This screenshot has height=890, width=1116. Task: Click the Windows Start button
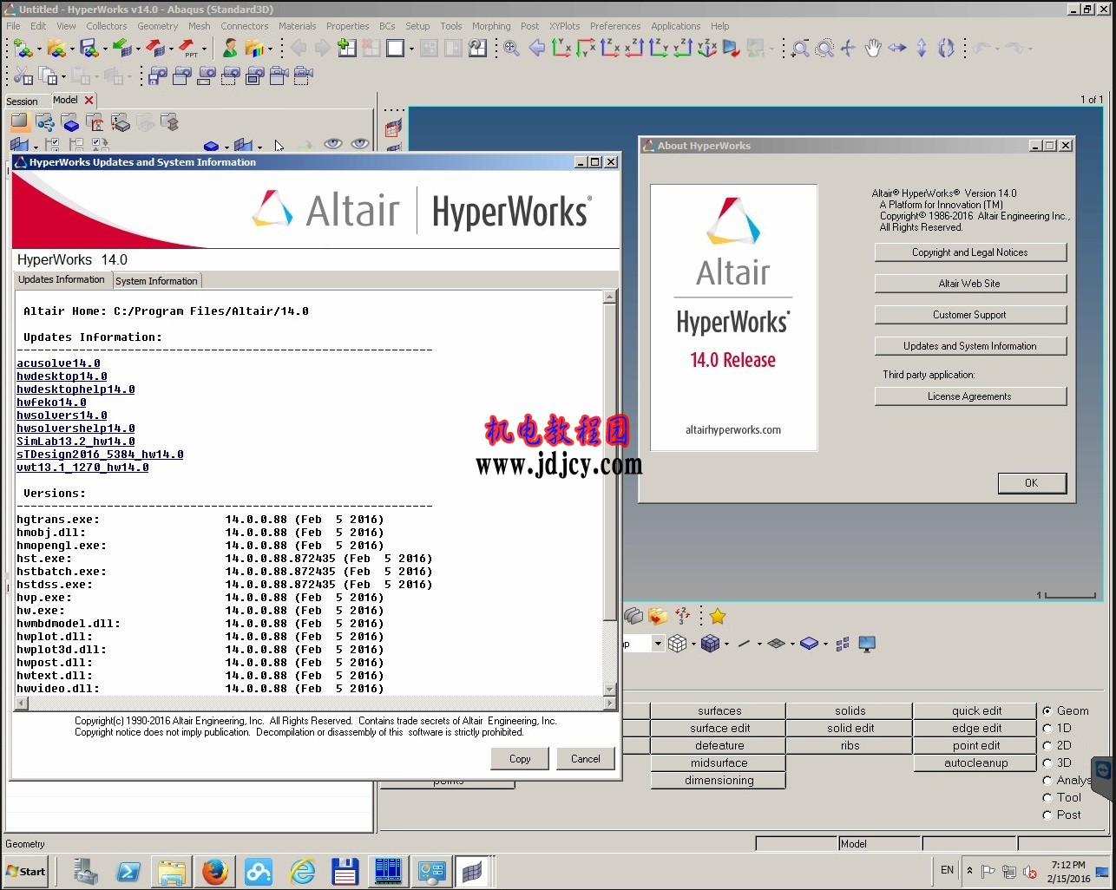[x=26, y=872]
